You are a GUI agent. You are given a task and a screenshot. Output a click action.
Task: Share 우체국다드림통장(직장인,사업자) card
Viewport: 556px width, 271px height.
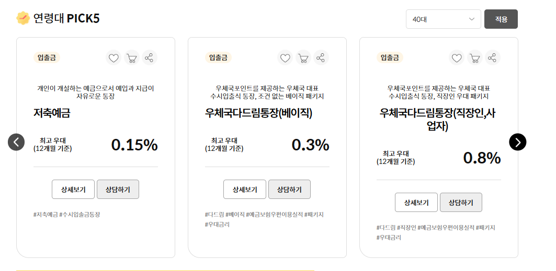pos(493,57)
